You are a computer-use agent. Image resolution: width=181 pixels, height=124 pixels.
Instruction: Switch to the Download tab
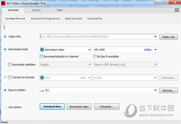[13, 10]
